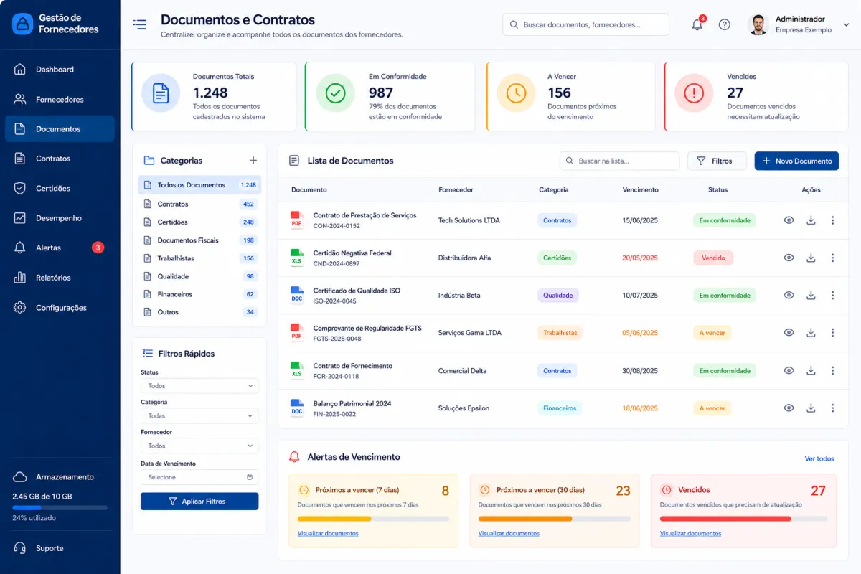Open more actions for Comprovante de Regularidade FGTS

832,333
